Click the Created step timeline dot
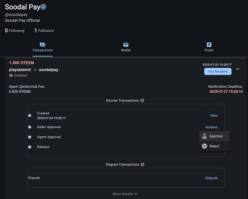Image resolution: width=248 pixels, height=199 pixels. pos(29,116)
